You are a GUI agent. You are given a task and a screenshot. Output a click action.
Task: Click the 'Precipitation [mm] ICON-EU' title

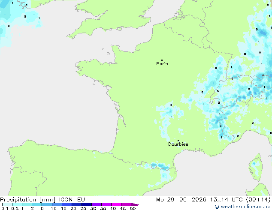(x=42, y=200)
